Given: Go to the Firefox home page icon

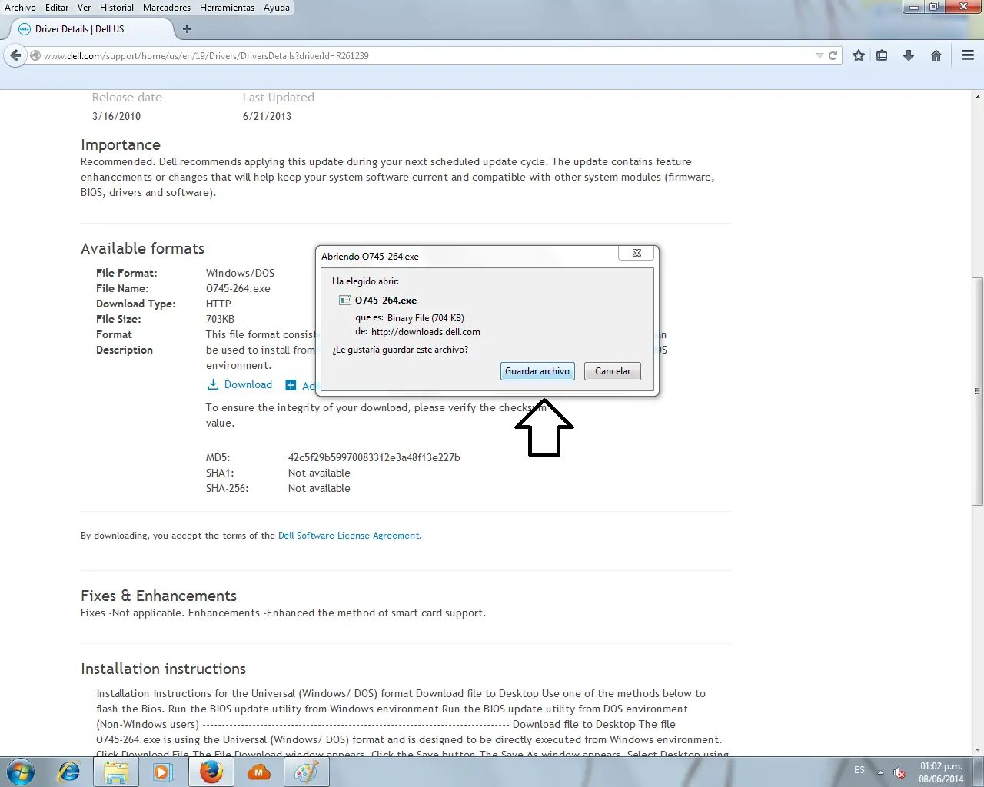Looking at the screenshot, I should [x=936, y=55].
